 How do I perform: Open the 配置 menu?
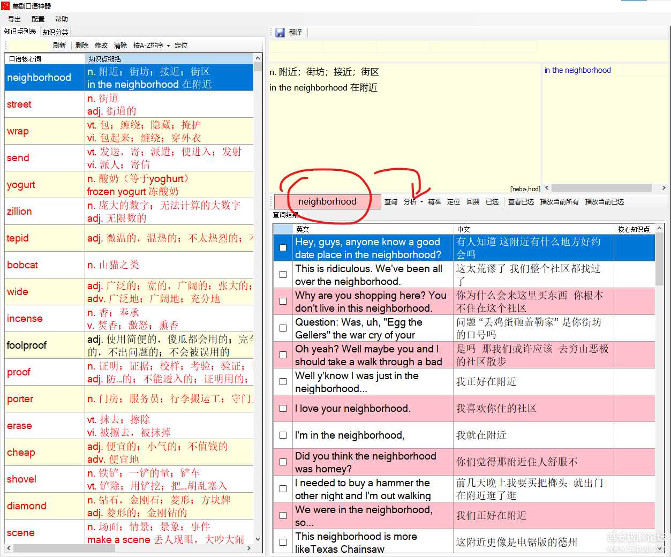coord(38,19)
